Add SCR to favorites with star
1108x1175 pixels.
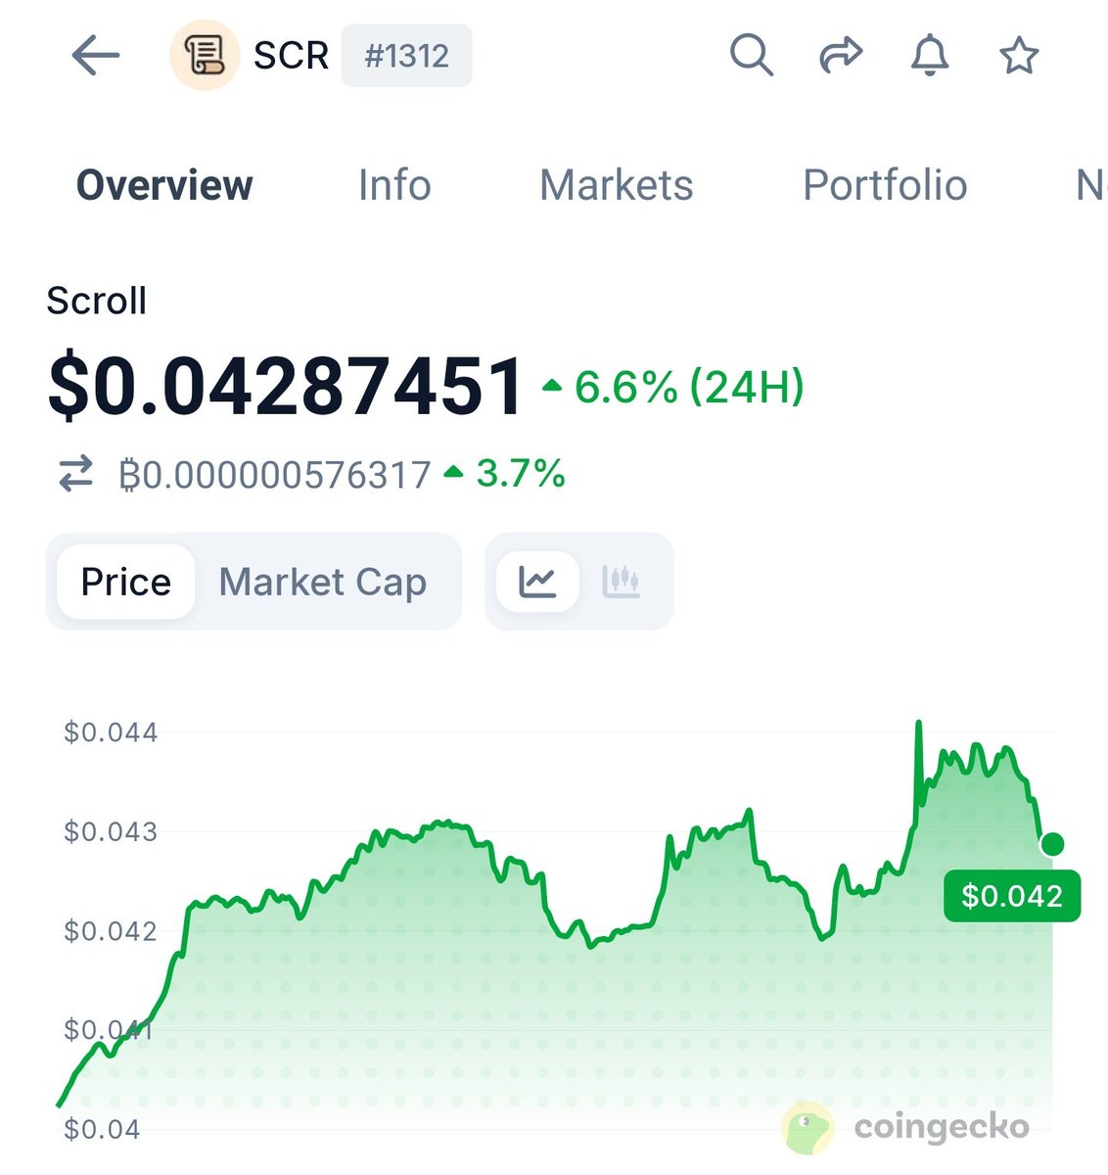pos(1019,55)
